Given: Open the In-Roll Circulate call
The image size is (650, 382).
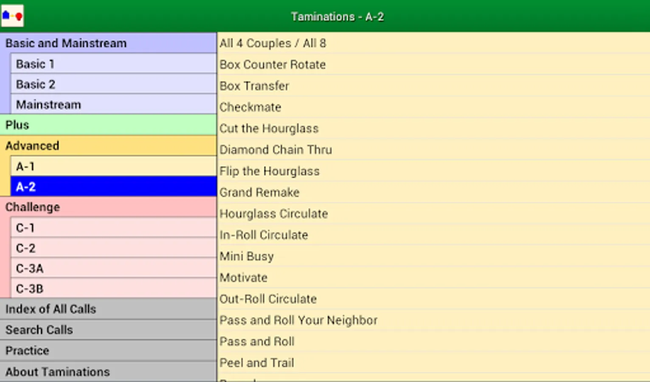Looking at the screenshot, I should click(434, 235).
